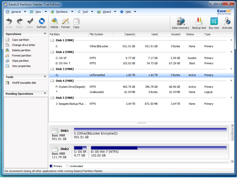Click the C: OS XP partition bar
The height and width of the screenshot is (178, 237).
click(x=80, y=148)
